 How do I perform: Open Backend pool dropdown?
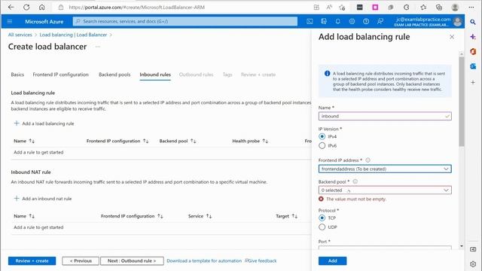(385, 190)
